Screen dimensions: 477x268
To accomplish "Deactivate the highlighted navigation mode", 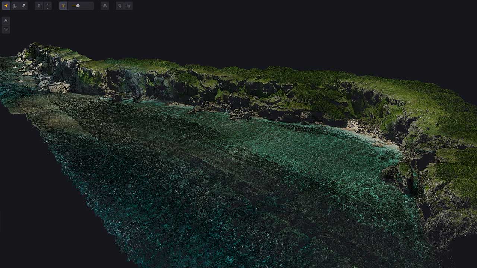I will [6, 6].
